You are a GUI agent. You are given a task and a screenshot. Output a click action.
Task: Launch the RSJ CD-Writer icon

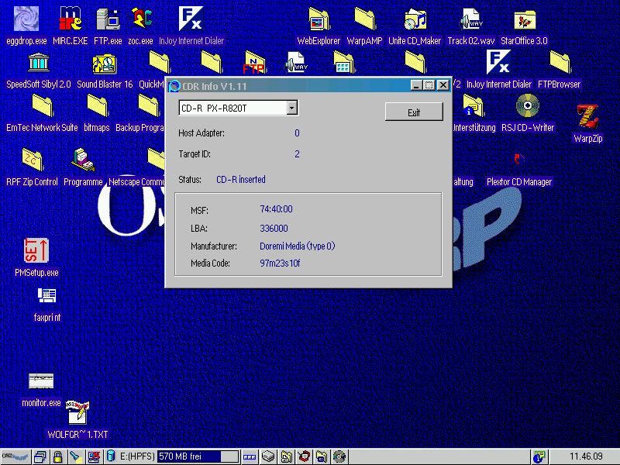click(528, 106)
